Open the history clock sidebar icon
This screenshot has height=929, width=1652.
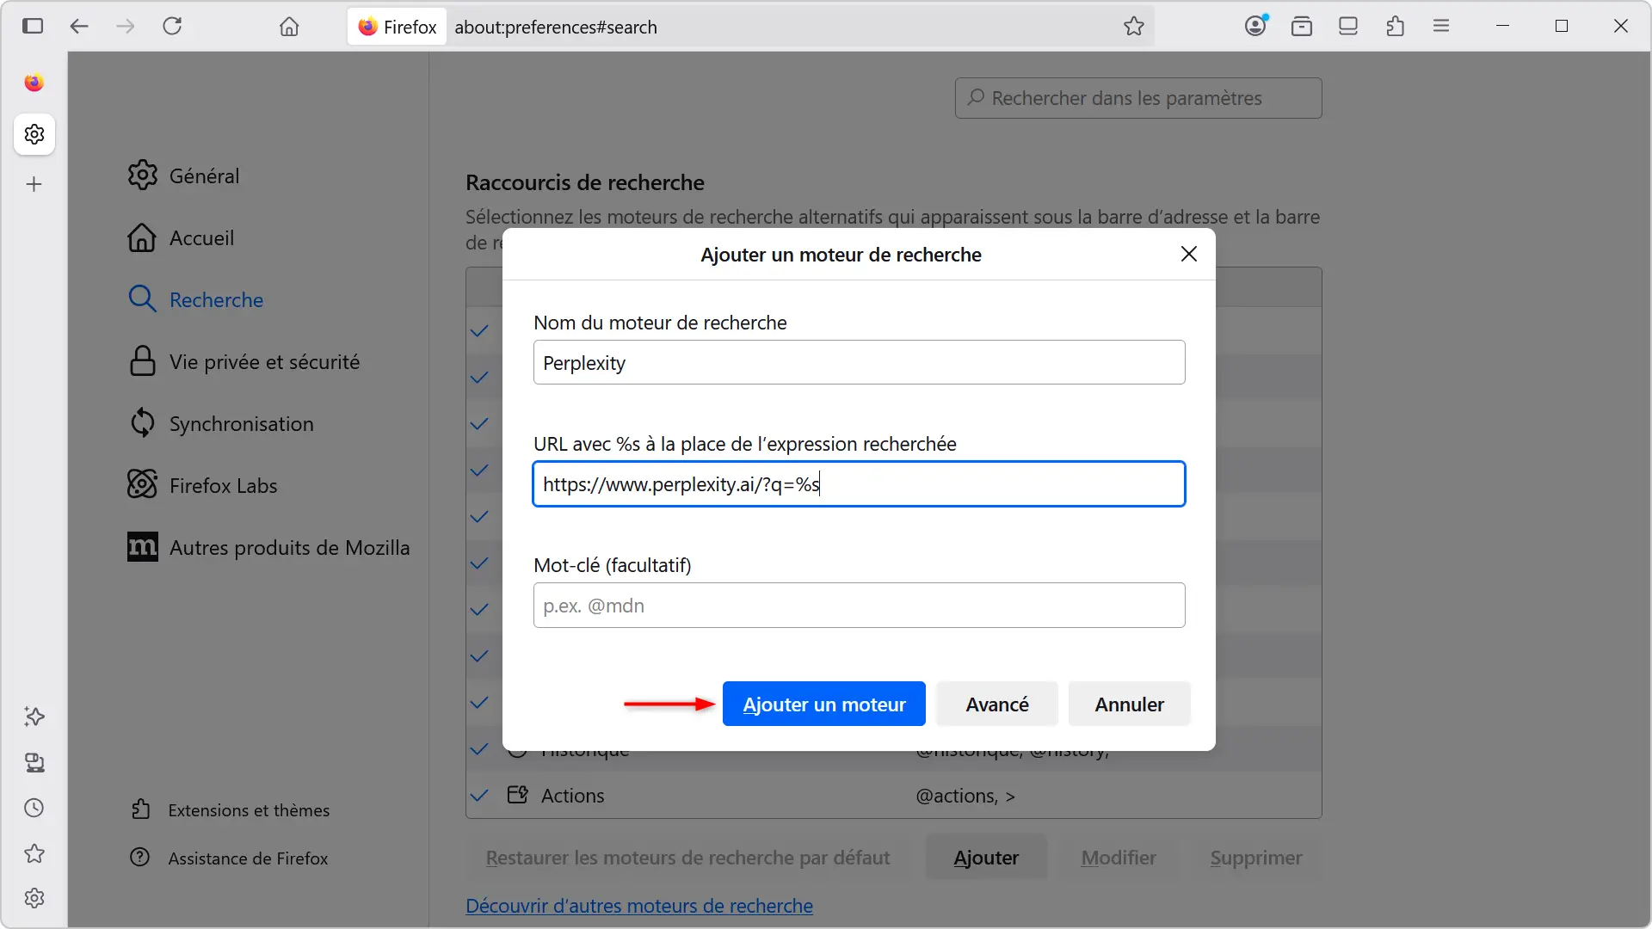click(34, 808)
